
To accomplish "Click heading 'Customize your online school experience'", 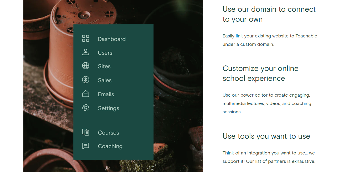I will tap(260, 73).
